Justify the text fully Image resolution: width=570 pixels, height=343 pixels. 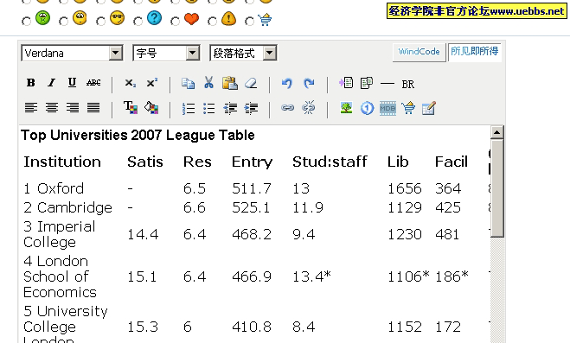[93, 108]
